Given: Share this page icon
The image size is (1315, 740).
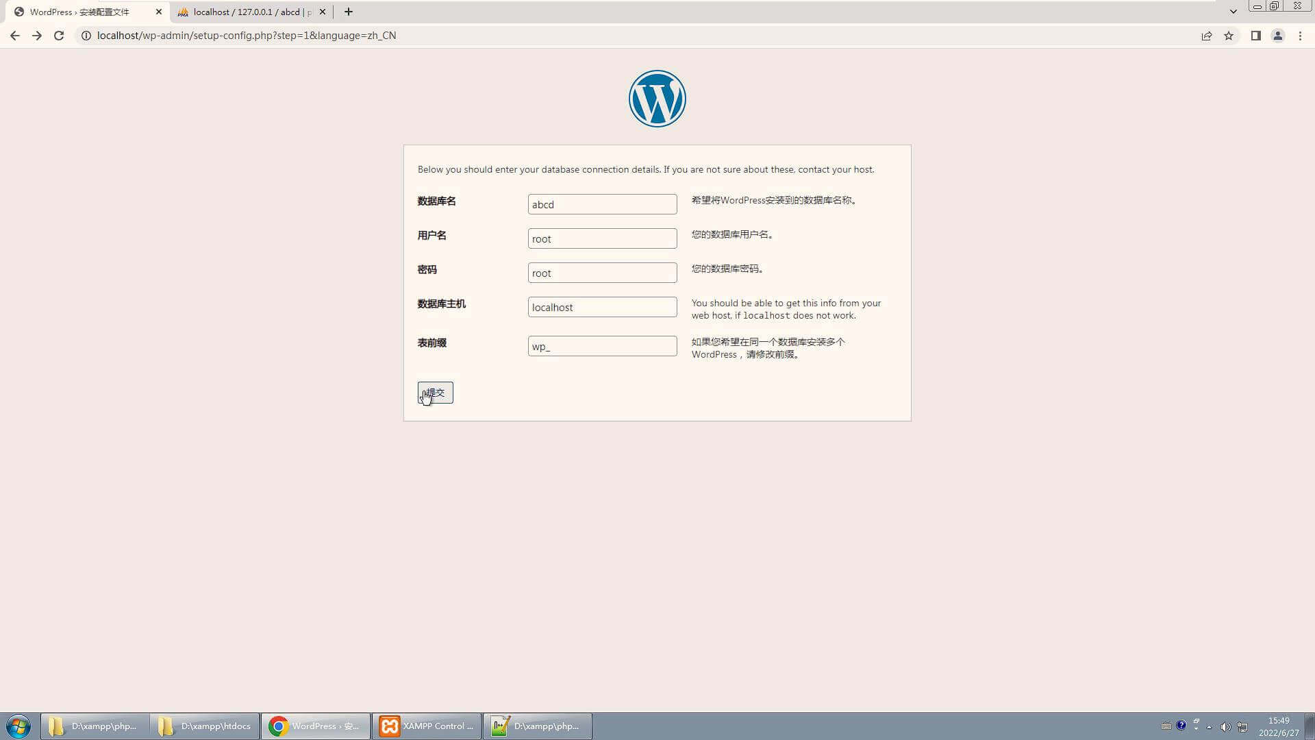Looking at the screenshot, I should pos(1207,36).
